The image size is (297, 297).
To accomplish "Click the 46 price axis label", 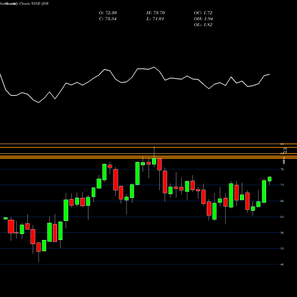I will point(282,264).
